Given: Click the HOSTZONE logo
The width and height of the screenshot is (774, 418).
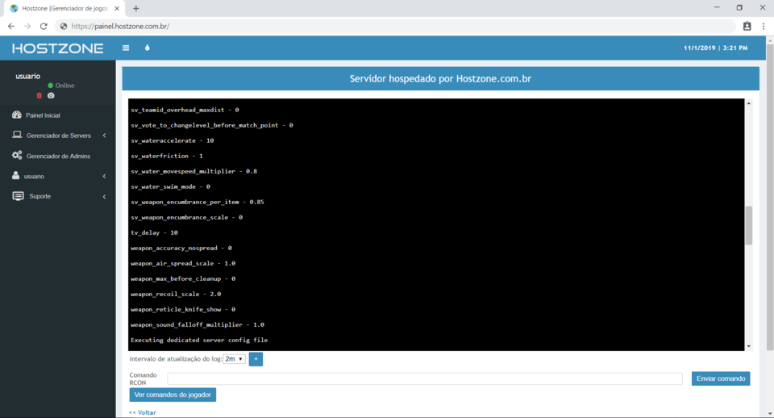Looking at the screenshot, I should pyautogui.click(x=58, y=48).
